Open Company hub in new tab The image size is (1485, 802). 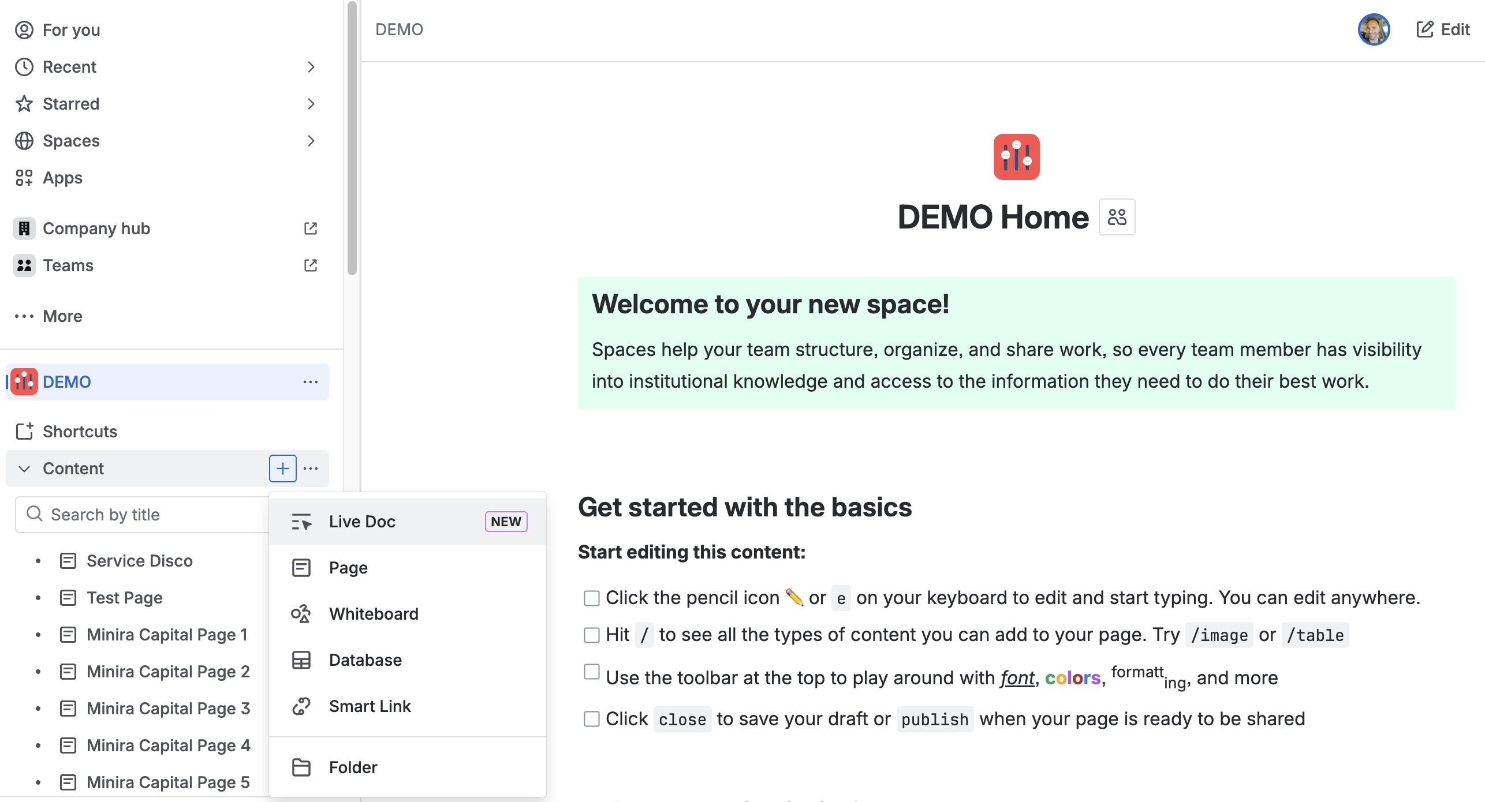coord(311,228)
